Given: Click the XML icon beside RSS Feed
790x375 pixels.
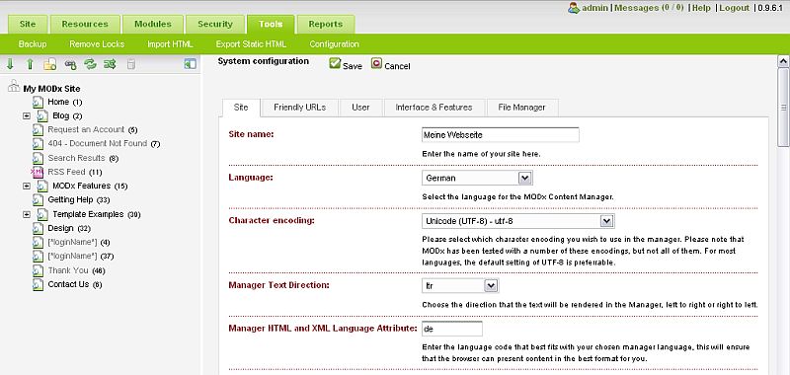Looking at the screenshot, I should (x=38, y=172).
